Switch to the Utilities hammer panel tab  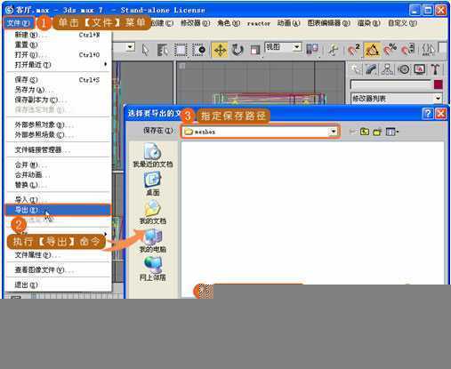[435, 69]
